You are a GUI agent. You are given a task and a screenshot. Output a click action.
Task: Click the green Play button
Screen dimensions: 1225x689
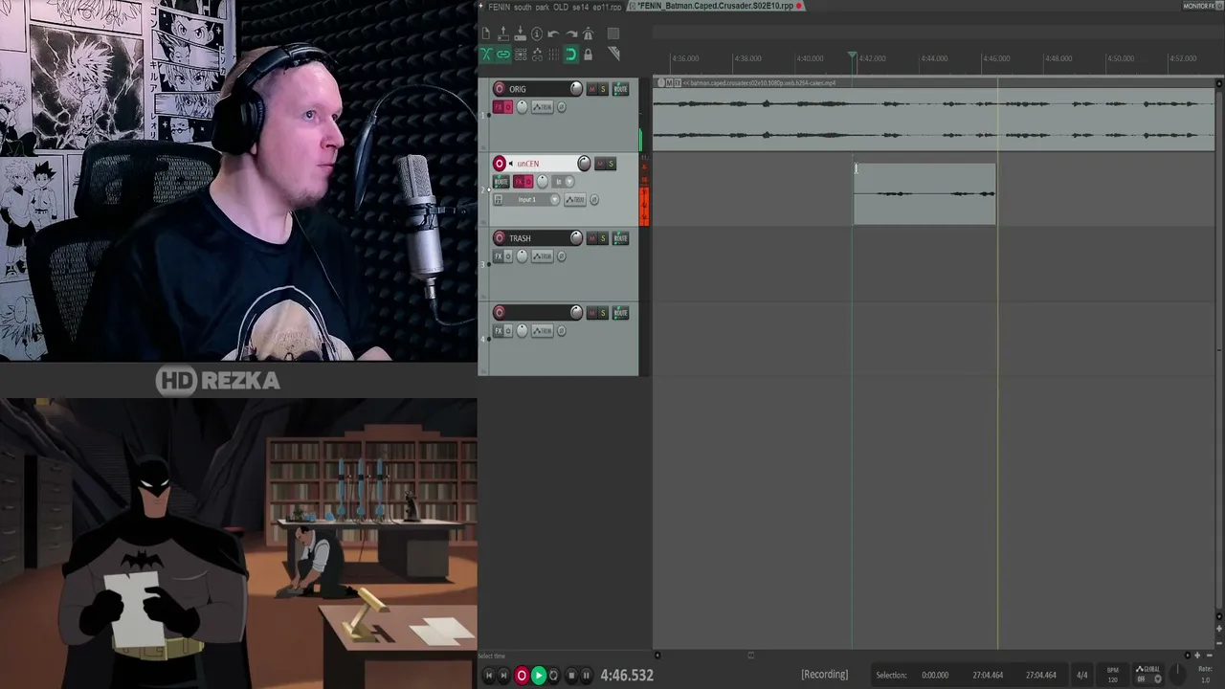click(x=538, y=676)
